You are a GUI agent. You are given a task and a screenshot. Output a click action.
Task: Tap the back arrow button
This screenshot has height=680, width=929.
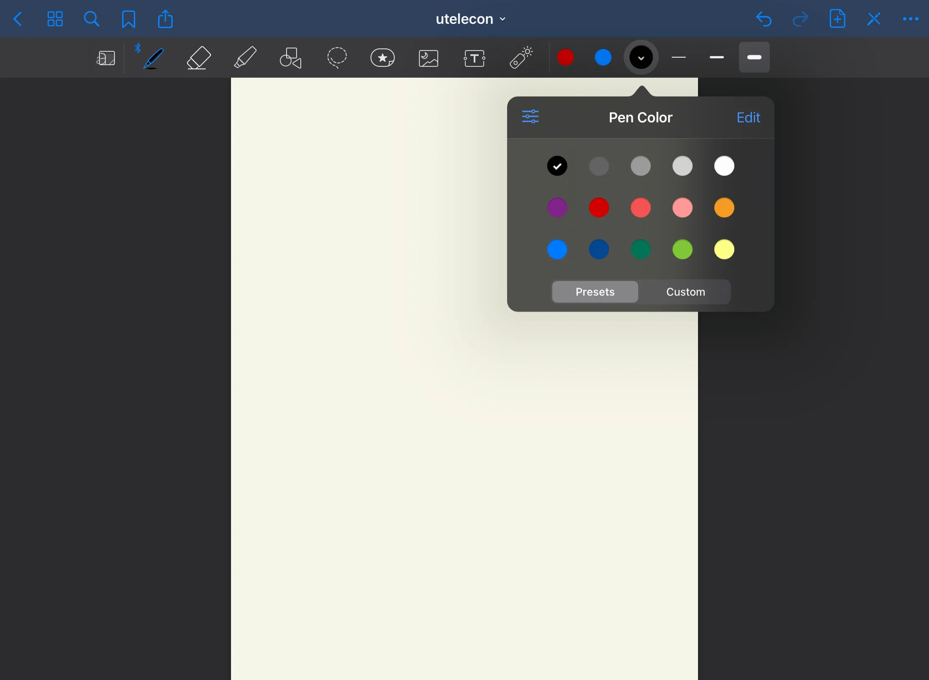pos(18,19)
